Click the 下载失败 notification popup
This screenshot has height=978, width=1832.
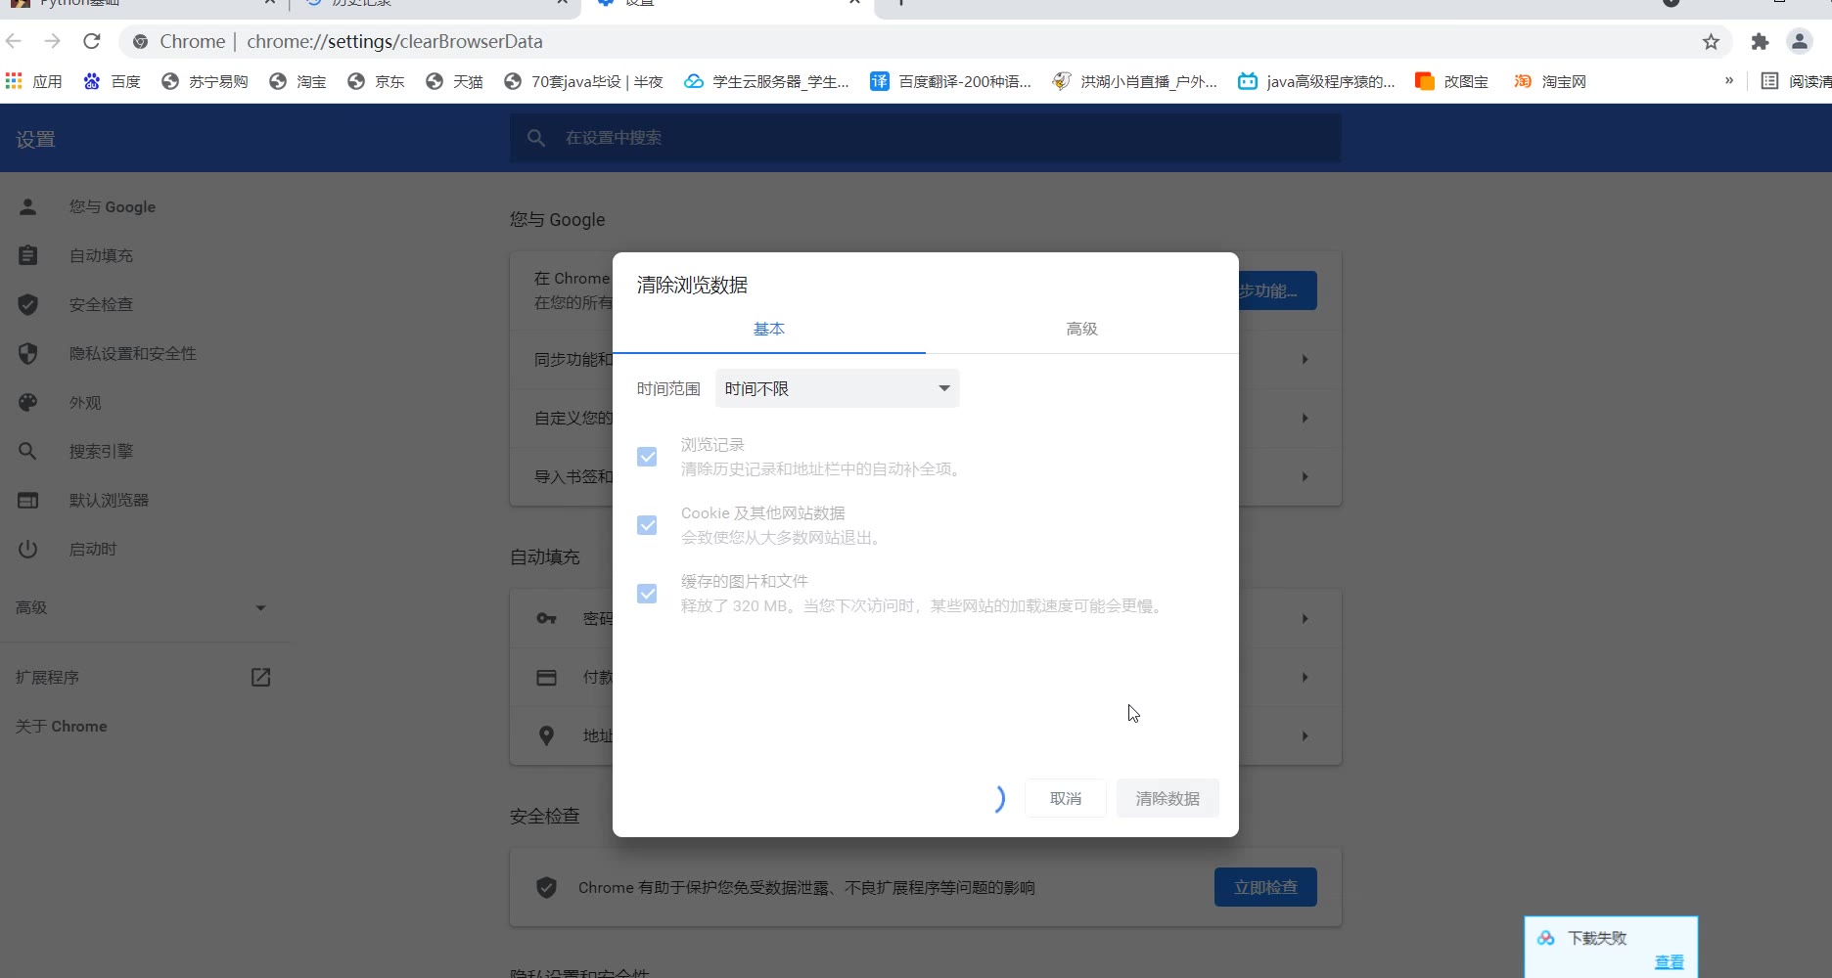1611,947
